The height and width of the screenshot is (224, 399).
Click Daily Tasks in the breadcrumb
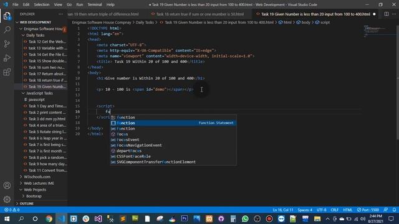145,22
